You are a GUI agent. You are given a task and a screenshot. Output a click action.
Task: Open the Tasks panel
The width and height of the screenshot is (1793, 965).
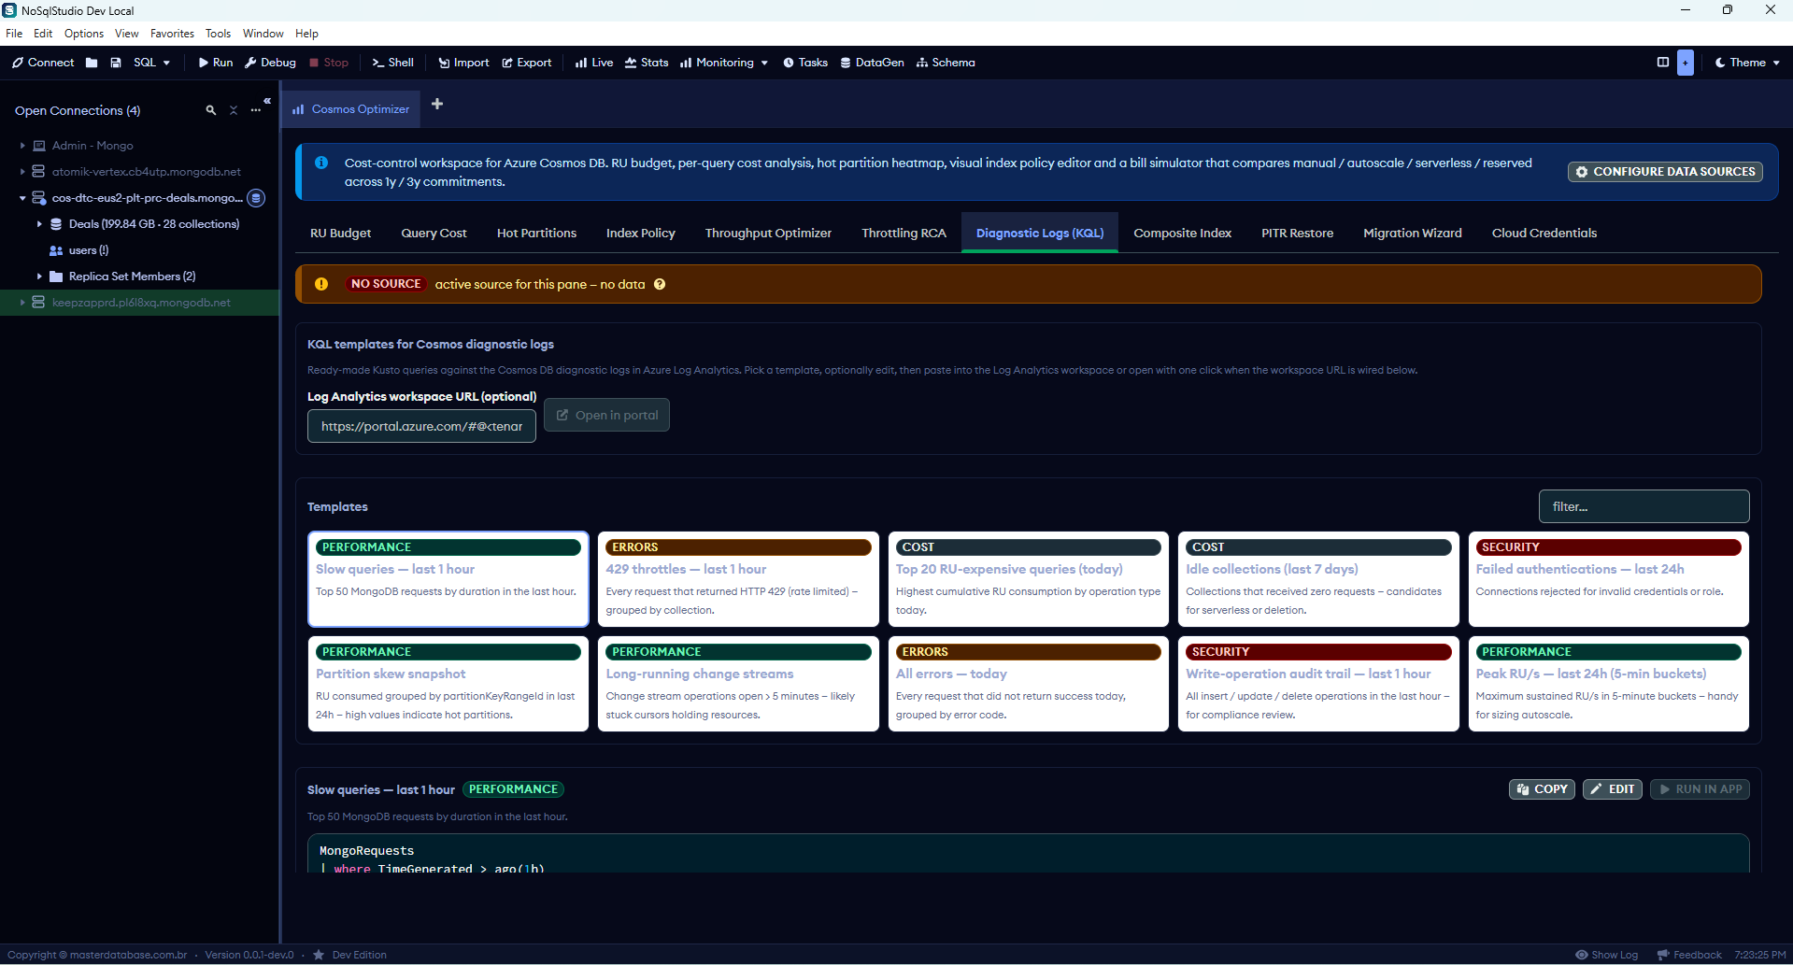coord(805,63)
